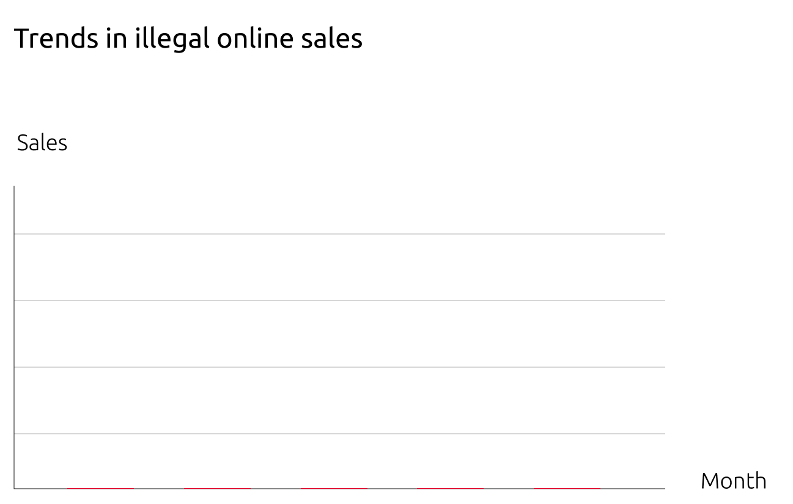The width and height of the screenshot is (793, 504).
Task: Click the x-axis baseline right of the last bar
Action: 633,488
